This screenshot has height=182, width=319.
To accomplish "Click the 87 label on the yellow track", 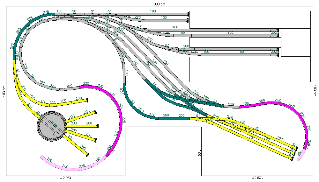I will tap(18, 71).
